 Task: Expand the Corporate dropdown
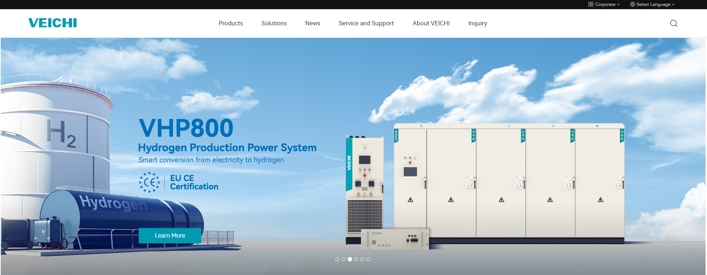point(604,4)
